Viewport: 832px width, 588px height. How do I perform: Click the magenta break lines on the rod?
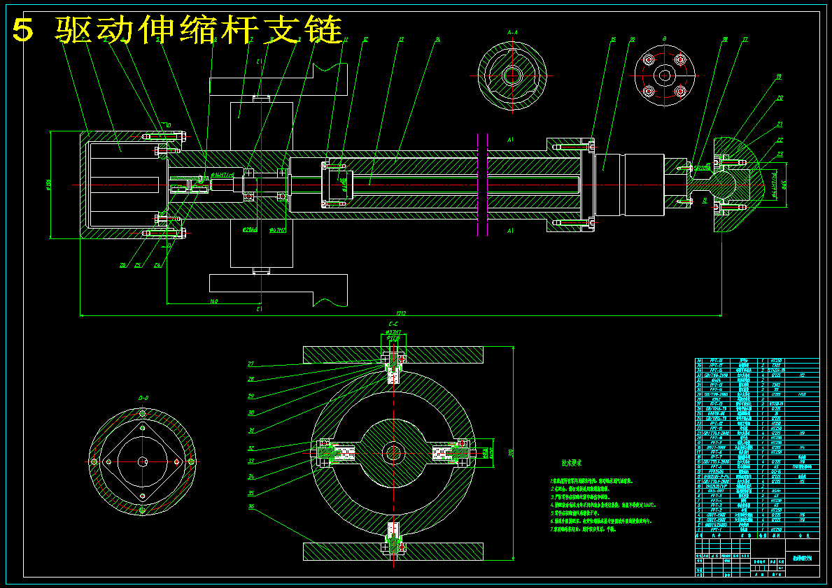482,185
